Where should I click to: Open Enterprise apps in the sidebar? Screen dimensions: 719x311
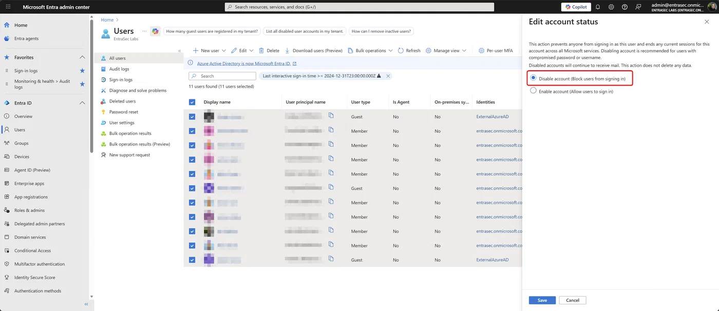[29, 183]
